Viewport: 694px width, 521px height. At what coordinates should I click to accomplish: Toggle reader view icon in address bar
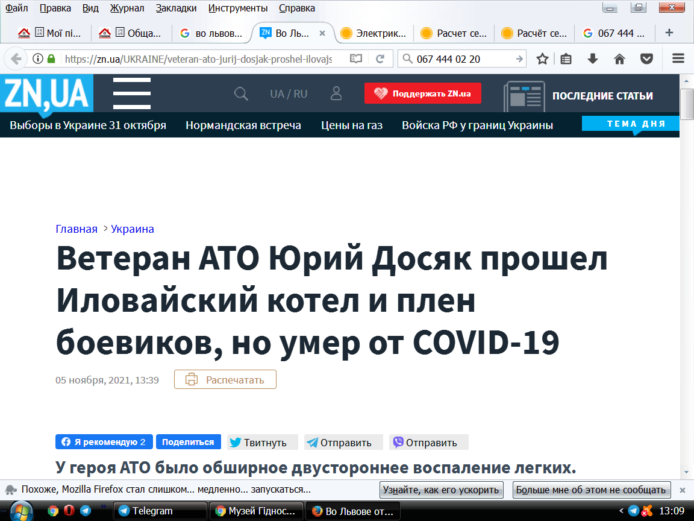356,59
